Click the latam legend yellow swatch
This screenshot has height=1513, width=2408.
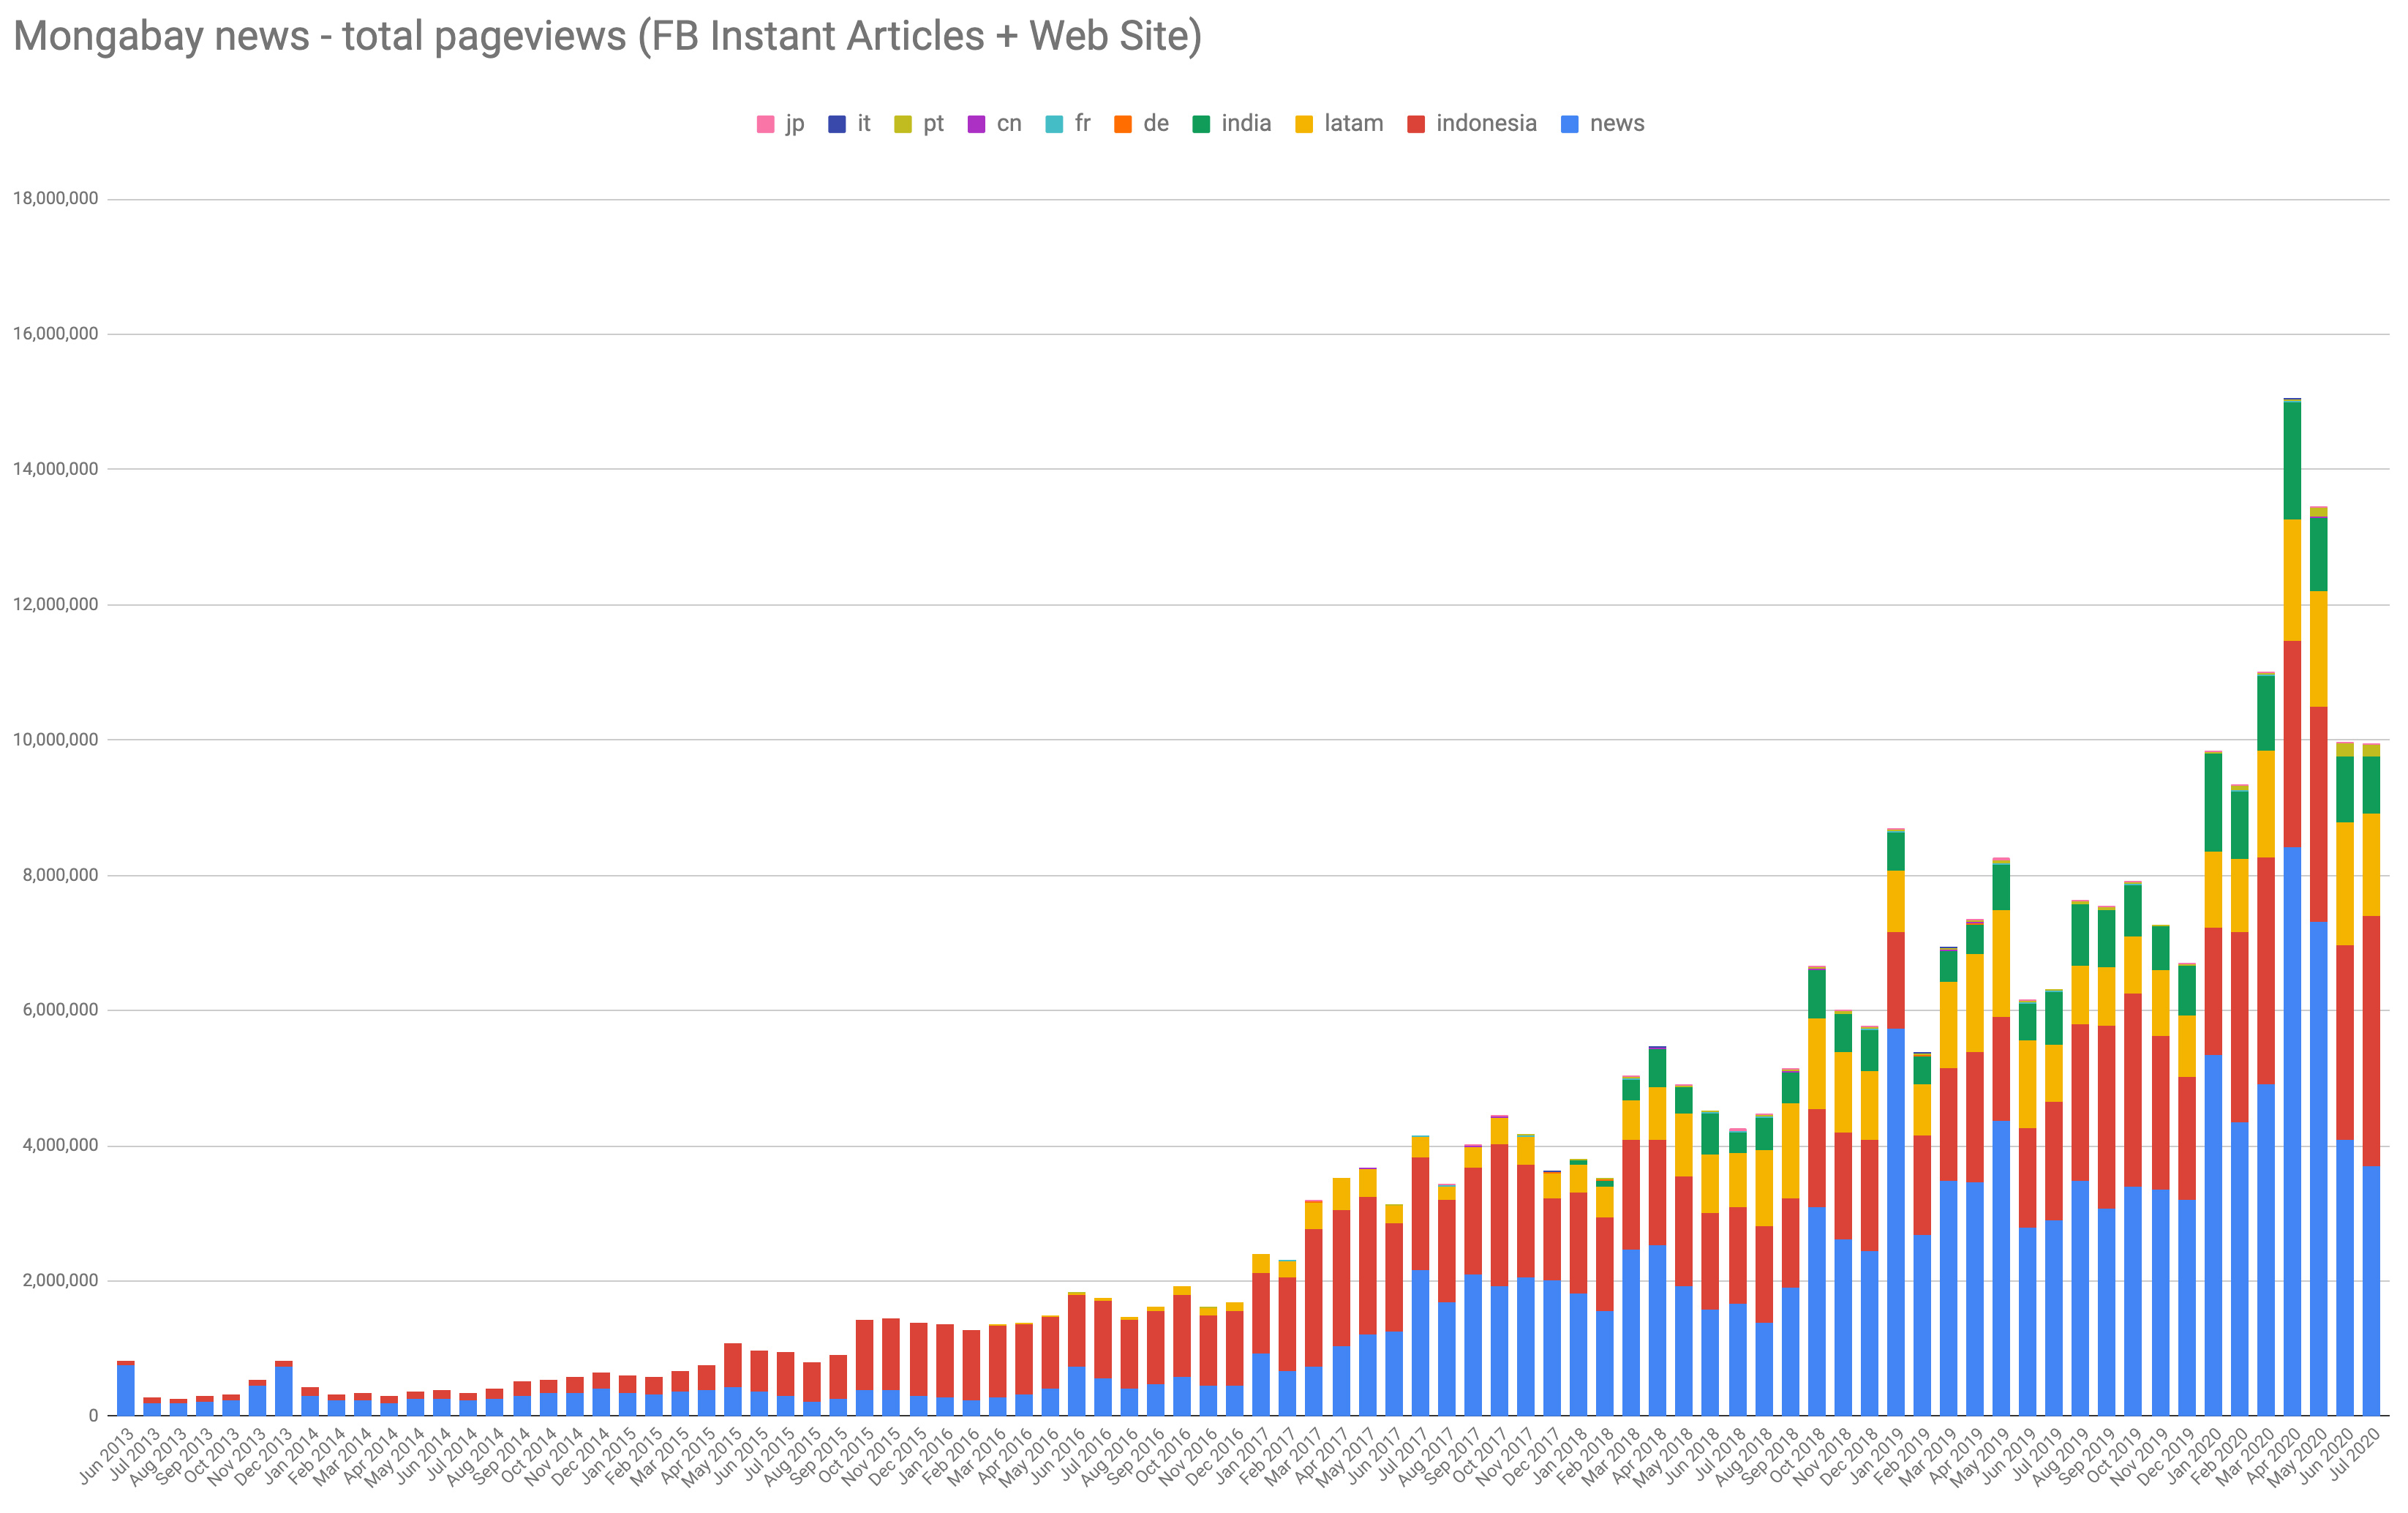tap(1304, 124)
